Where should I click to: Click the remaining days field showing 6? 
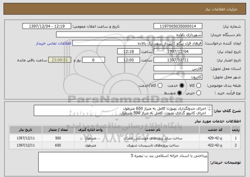(93, 60)
